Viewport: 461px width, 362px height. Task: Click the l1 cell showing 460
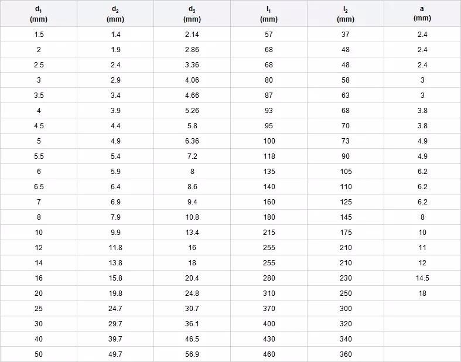pyautogui.click(x=269, y=354)
